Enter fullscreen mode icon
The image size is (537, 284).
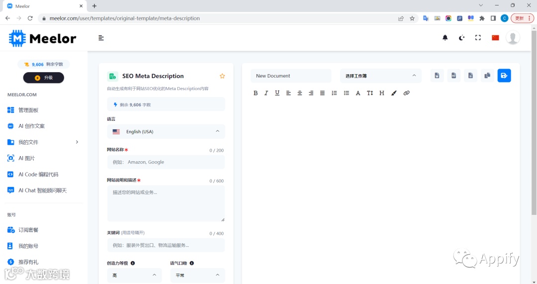tap(478, 38)
